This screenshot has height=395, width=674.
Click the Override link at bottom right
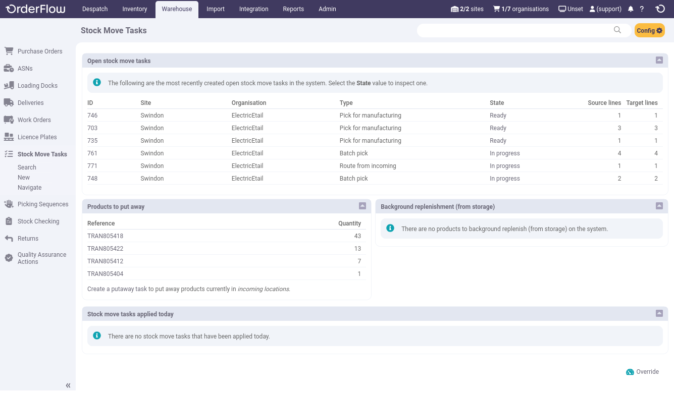pos(647,371)
